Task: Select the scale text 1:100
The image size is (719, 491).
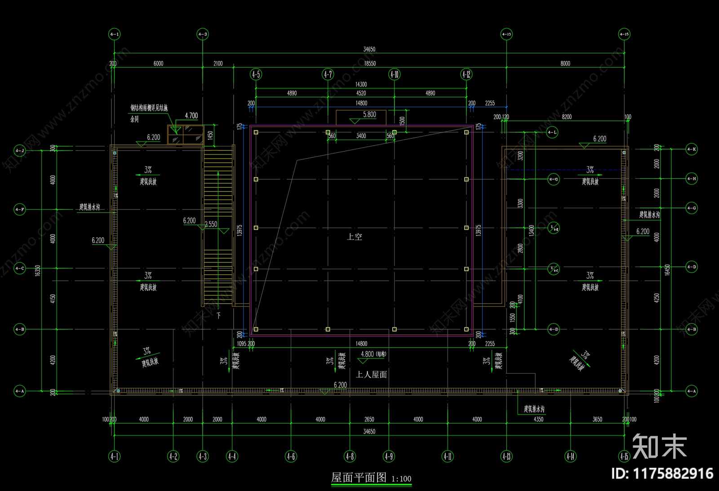Action: (x=401, y=479)
